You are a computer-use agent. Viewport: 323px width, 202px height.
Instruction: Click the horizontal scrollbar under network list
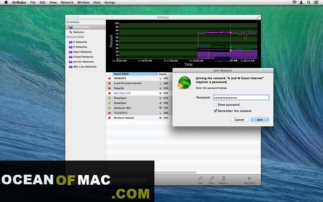176,172
